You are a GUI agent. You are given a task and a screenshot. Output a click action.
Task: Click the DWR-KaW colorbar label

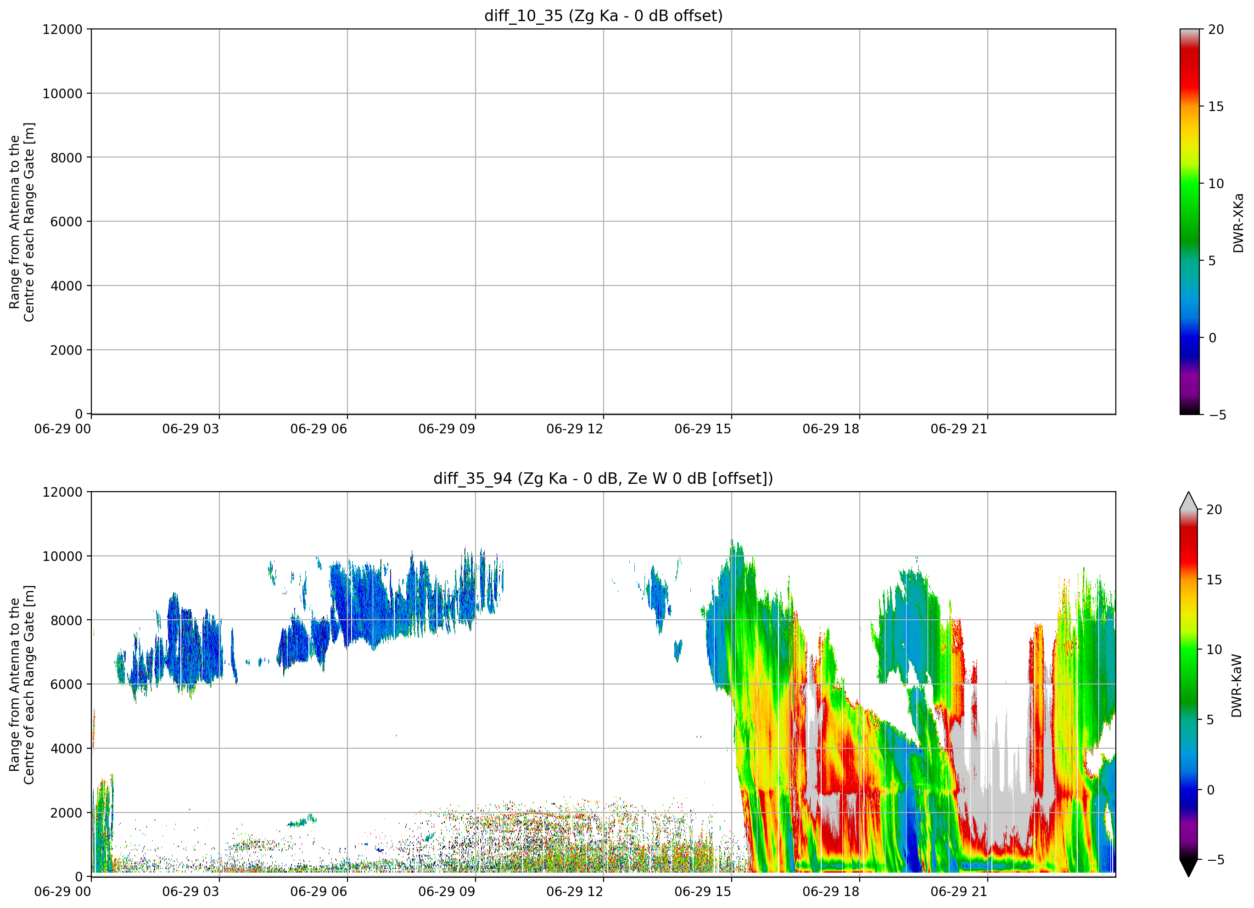tap(1237, 686)
